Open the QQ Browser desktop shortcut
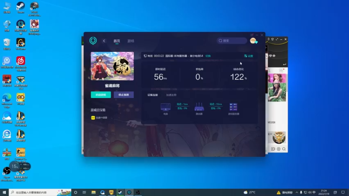 point(7,118)
